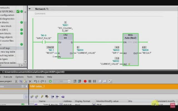This screenshot has width=178, height=111.
Task: Click the "IEC_Counter_0_DB" instance name
Action: (65, 29)
